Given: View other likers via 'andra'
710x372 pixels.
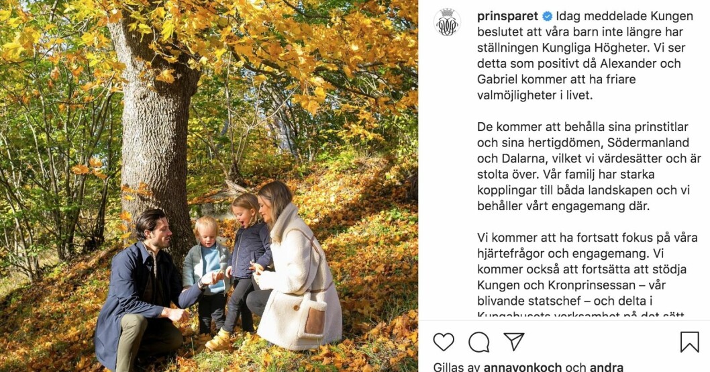Looking at the screenshot, I should tap(606, 367).
